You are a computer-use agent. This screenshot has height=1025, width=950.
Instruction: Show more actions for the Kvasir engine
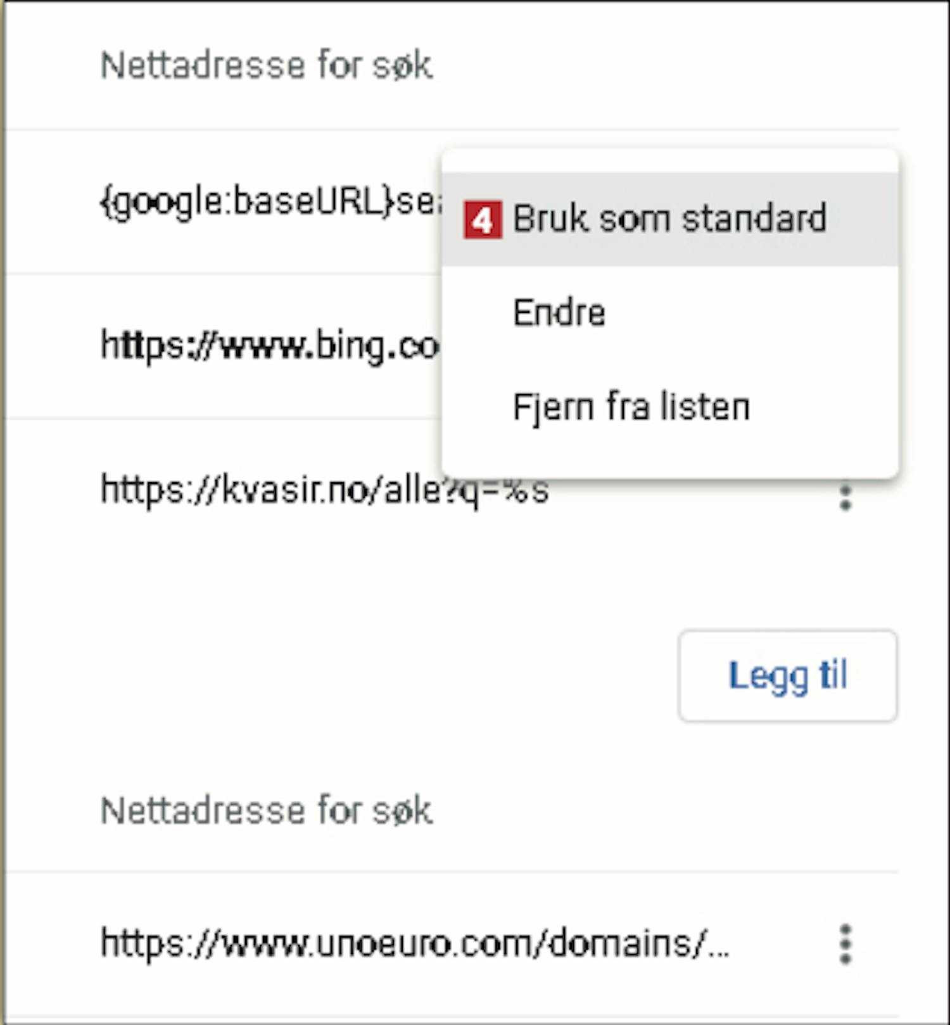click(845, 497)
